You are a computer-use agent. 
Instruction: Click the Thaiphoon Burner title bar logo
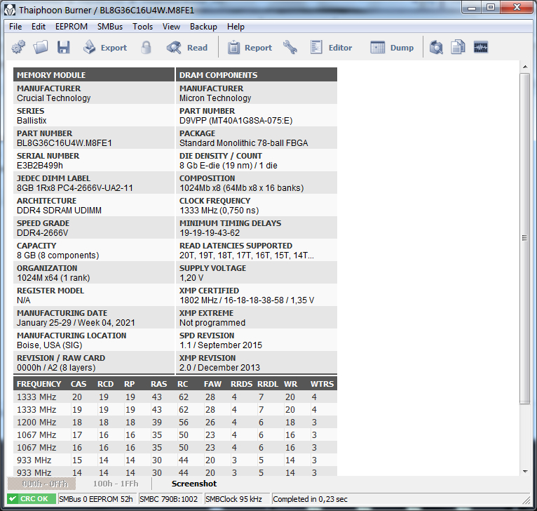tap(10, 10)
